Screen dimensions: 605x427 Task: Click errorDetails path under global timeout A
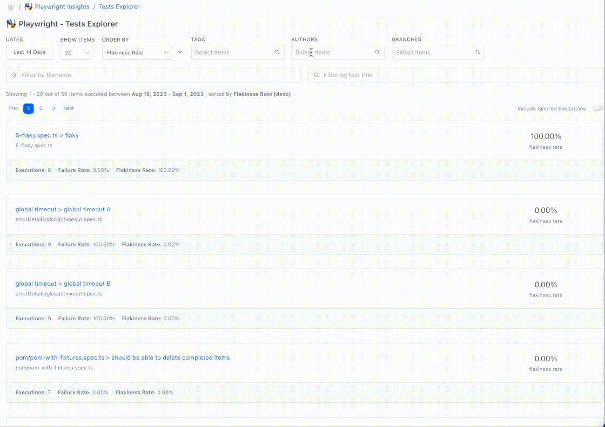click(59, 219)
